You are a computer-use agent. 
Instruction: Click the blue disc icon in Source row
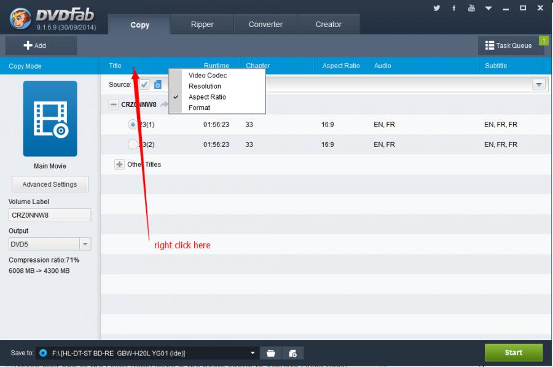pos(158,85)
